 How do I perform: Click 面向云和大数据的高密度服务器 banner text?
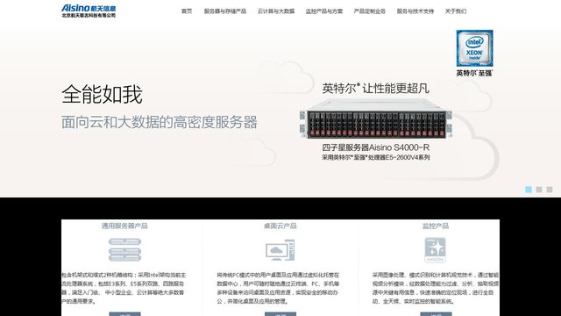160,122
